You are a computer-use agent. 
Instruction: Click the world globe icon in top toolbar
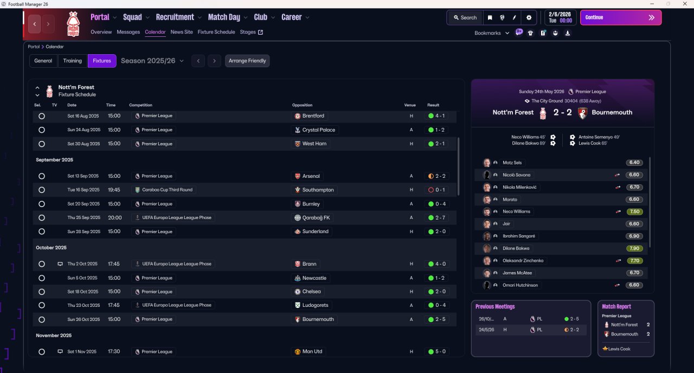(x=502, y=17)
